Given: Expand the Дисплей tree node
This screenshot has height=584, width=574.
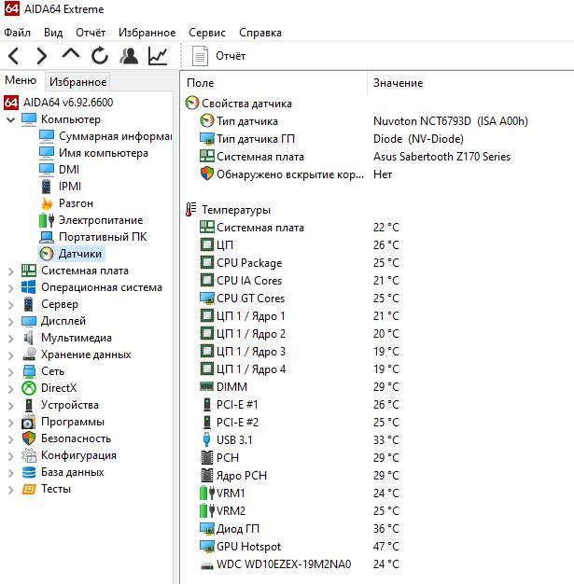Looking at the screenshot, I should 11,322.
